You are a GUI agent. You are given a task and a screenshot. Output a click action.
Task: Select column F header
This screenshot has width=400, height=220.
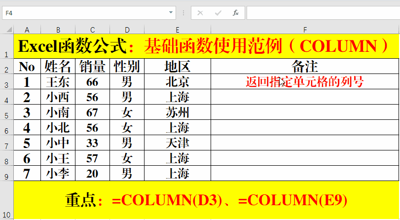click(x=305, y=30)
